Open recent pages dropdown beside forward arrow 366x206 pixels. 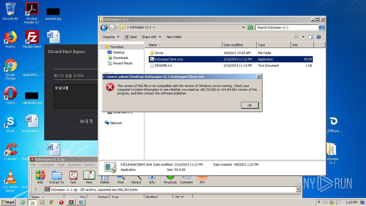pos(117,28)
